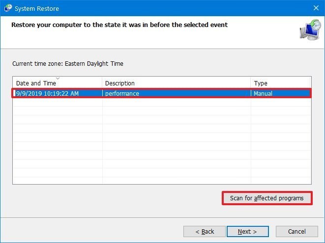
Task: Sort restore points by Description header
Action: 120,83
